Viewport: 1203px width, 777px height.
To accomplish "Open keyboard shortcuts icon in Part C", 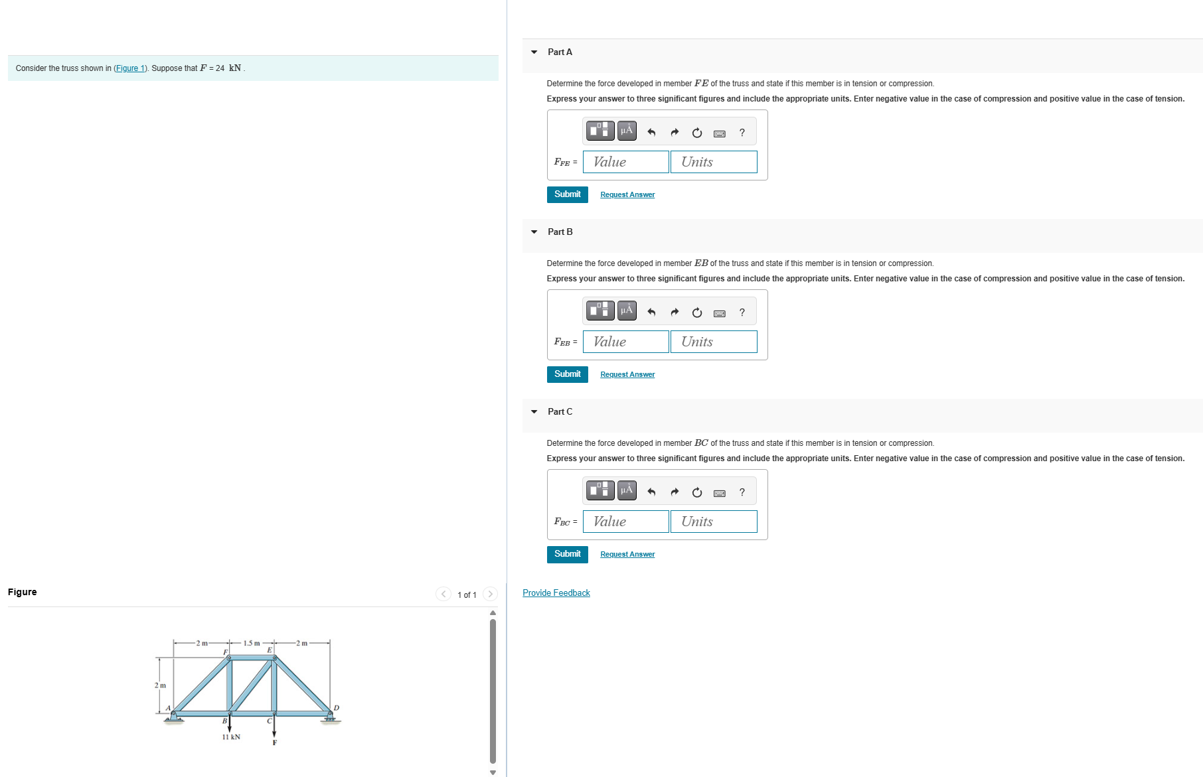I will pyautogui.click(x=720, y=493).
